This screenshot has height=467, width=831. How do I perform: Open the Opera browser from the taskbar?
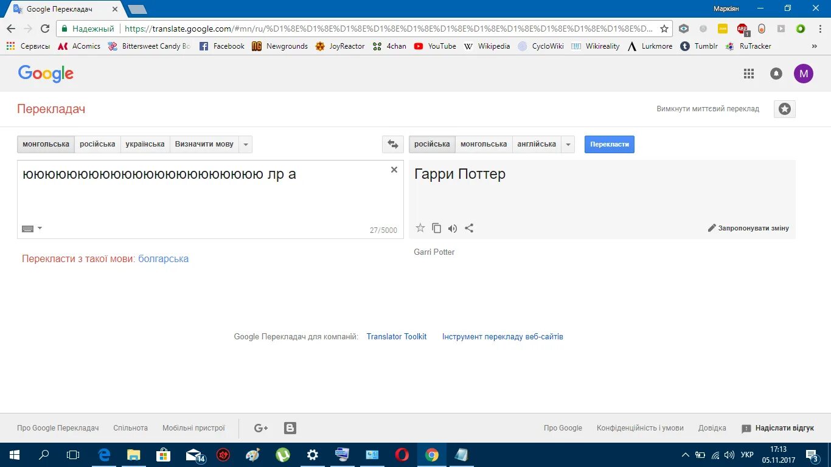(402, 455)
